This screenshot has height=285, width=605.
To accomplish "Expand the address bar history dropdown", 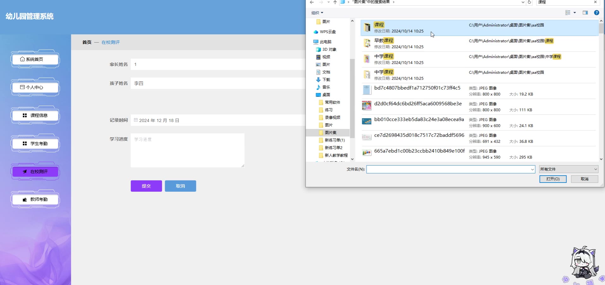I will [x=523, y=2].
